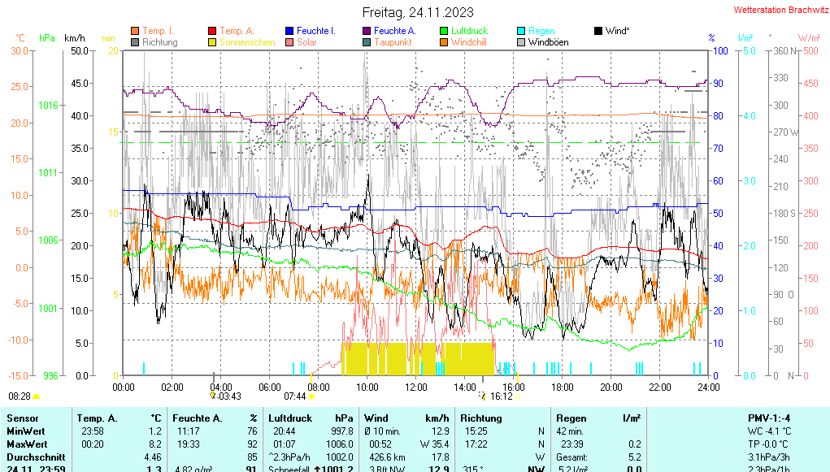Click the PMV-1:-4 header in table
Image resolution: width=830 pixels, height=472 pixels.
(x=768, y=418)
